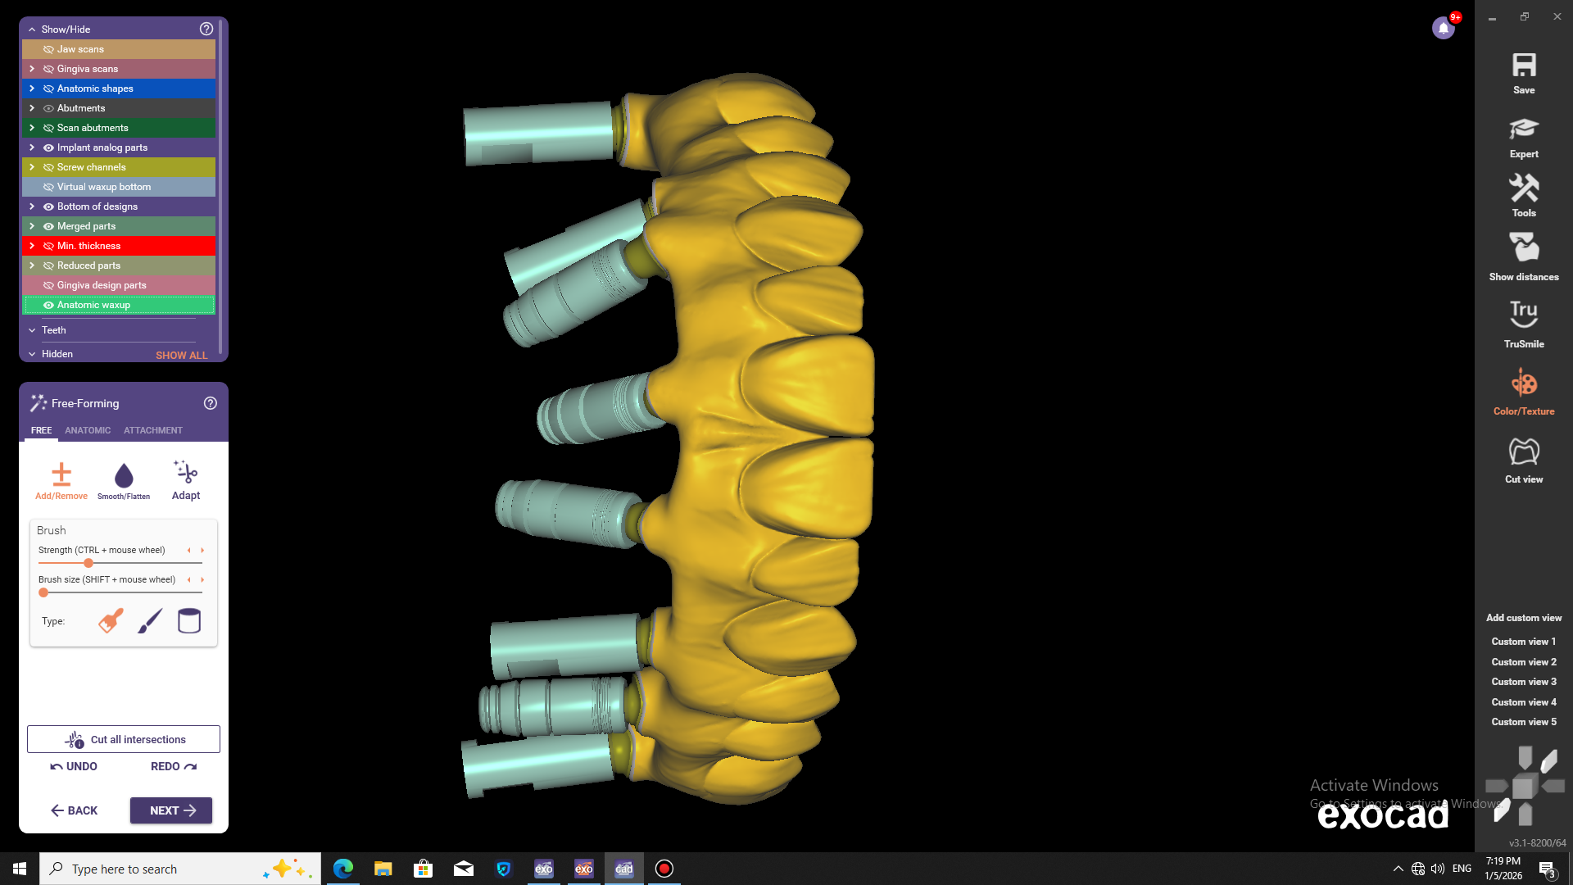The height and width of the screenshot is (885, 1573).
Task: Open TruSmile rendering icon
Action: click(x=1523, y=314)
